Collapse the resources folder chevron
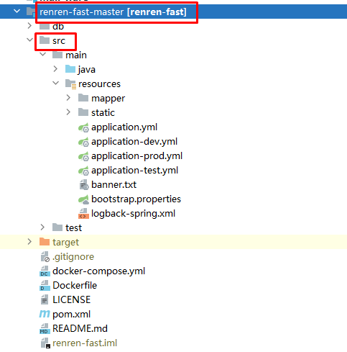This screenshot has width=347, height=352. [55, 83]
